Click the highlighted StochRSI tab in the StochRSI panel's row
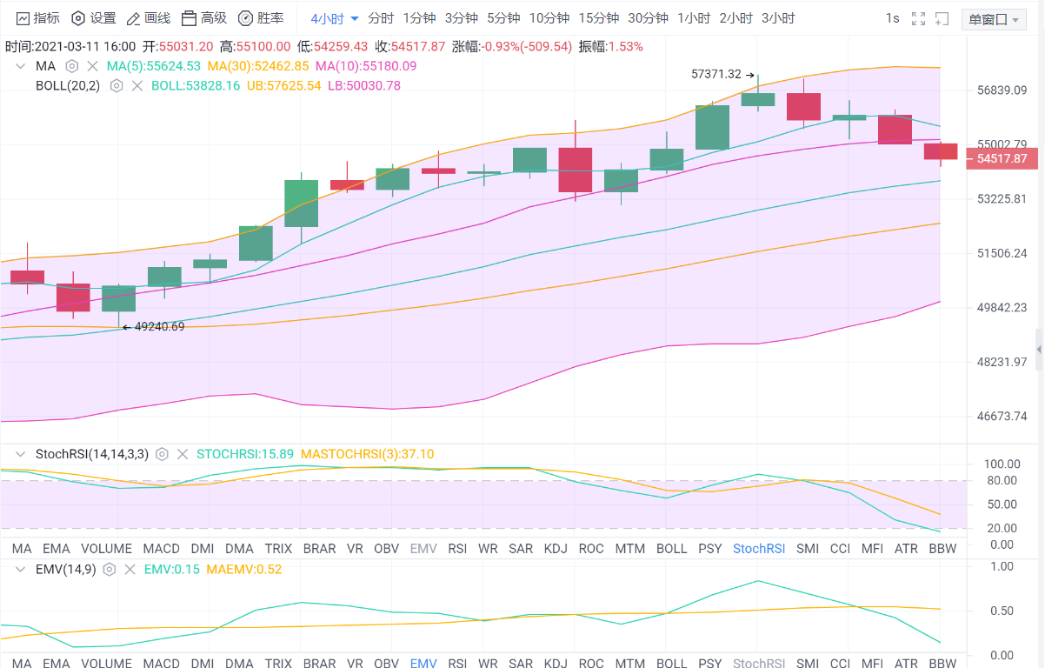This screenshot has height=668, width=1045. point(759,549)
